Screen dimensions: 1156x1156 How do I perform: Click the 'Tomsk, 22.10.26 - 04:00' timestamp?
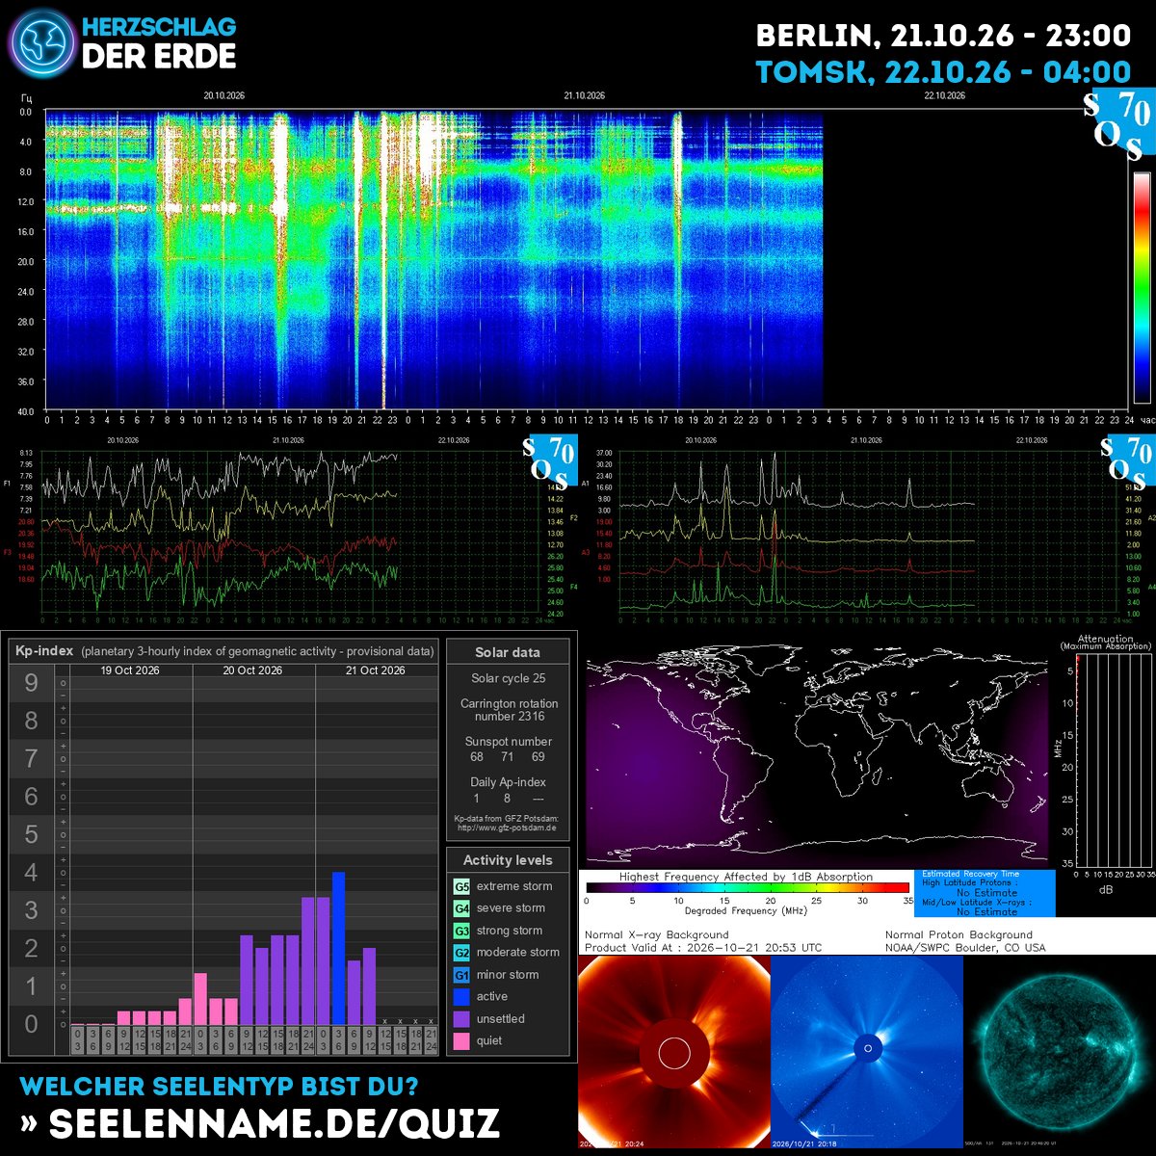coord(943,72)
